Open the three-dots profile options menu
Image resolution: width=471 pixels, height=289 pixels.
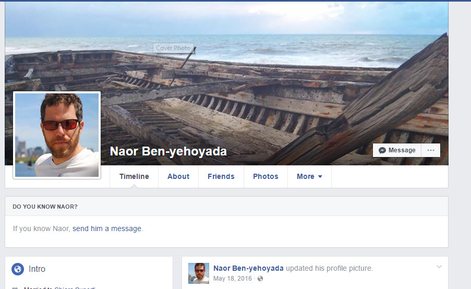(x=430, y=150)
